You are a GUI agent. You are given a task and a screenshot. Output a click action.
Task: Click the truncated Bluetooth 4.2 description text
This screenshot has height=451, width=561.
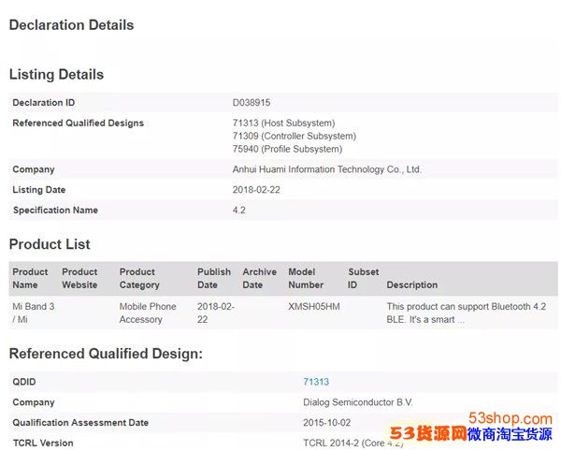point(466,313)
